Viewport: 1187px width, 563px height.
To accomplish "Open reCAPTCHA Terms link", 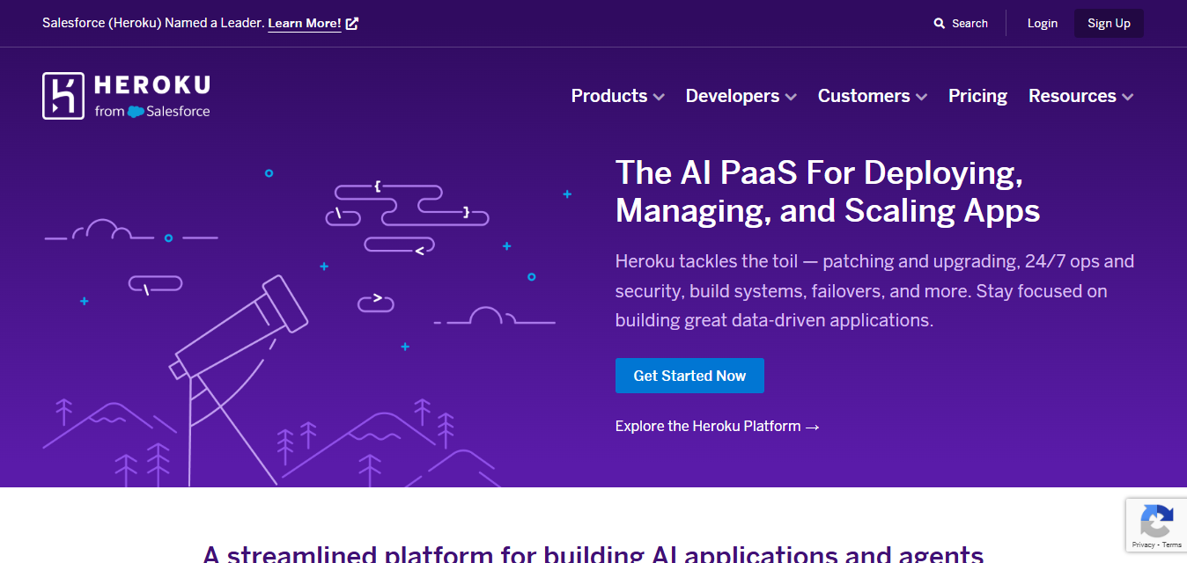I will (x=1172, y=545).
